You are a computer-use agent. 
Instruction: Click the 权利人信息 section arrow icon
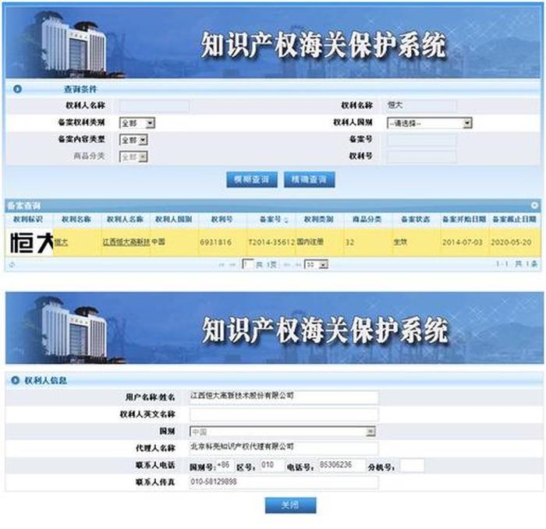(15, 380)
